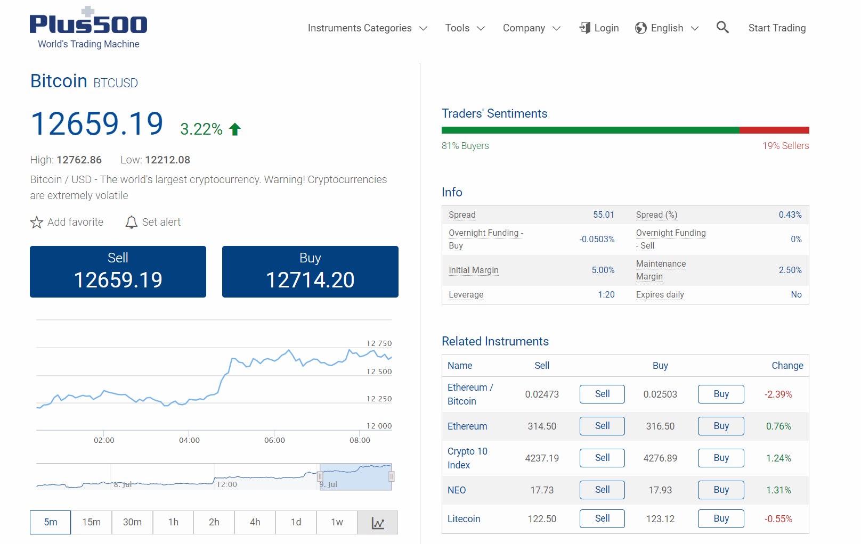Select the 30m timeframe tab
The height and width of the screenshot is (544, 861).
pos(132,522)
